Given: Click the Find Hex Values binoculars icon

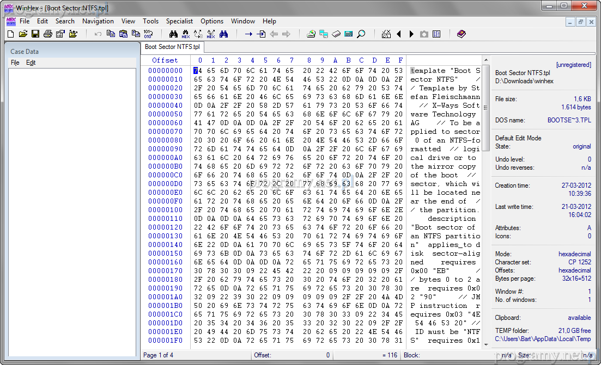Looking at the screenshot, I should (x=186, y=34).
